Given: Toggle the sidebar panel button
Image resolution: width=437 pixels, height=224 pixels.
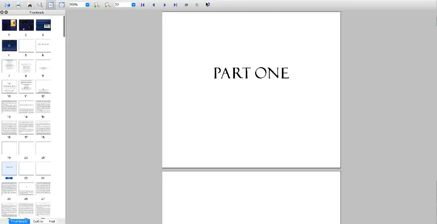Looking at the screenshot, I should [50, 4].
